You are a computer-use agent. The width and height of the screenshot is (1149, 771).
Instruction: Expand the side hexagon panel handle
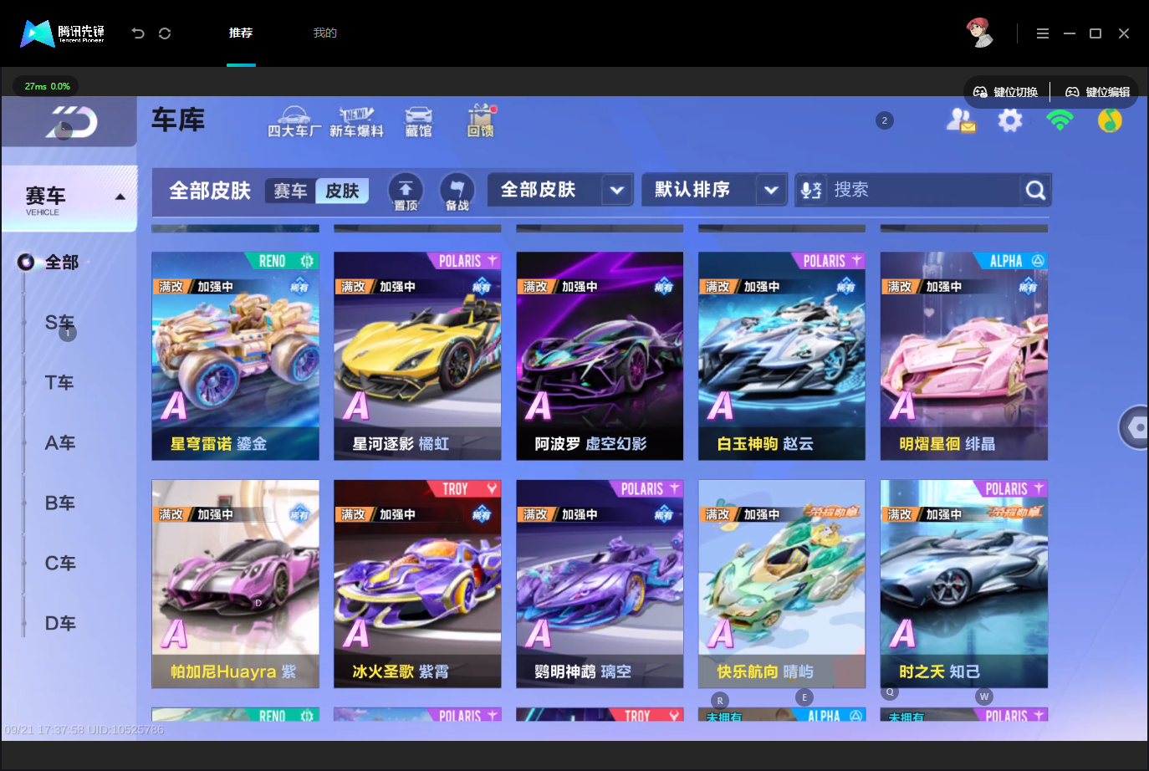pos(1135,427)
